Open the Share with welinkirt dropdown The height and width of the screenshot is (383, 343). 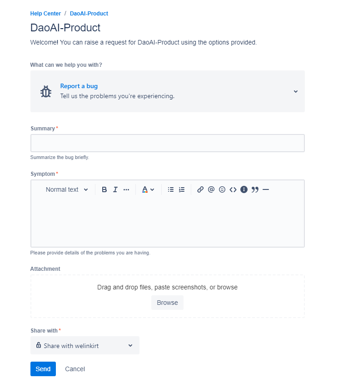coord(85,345)
